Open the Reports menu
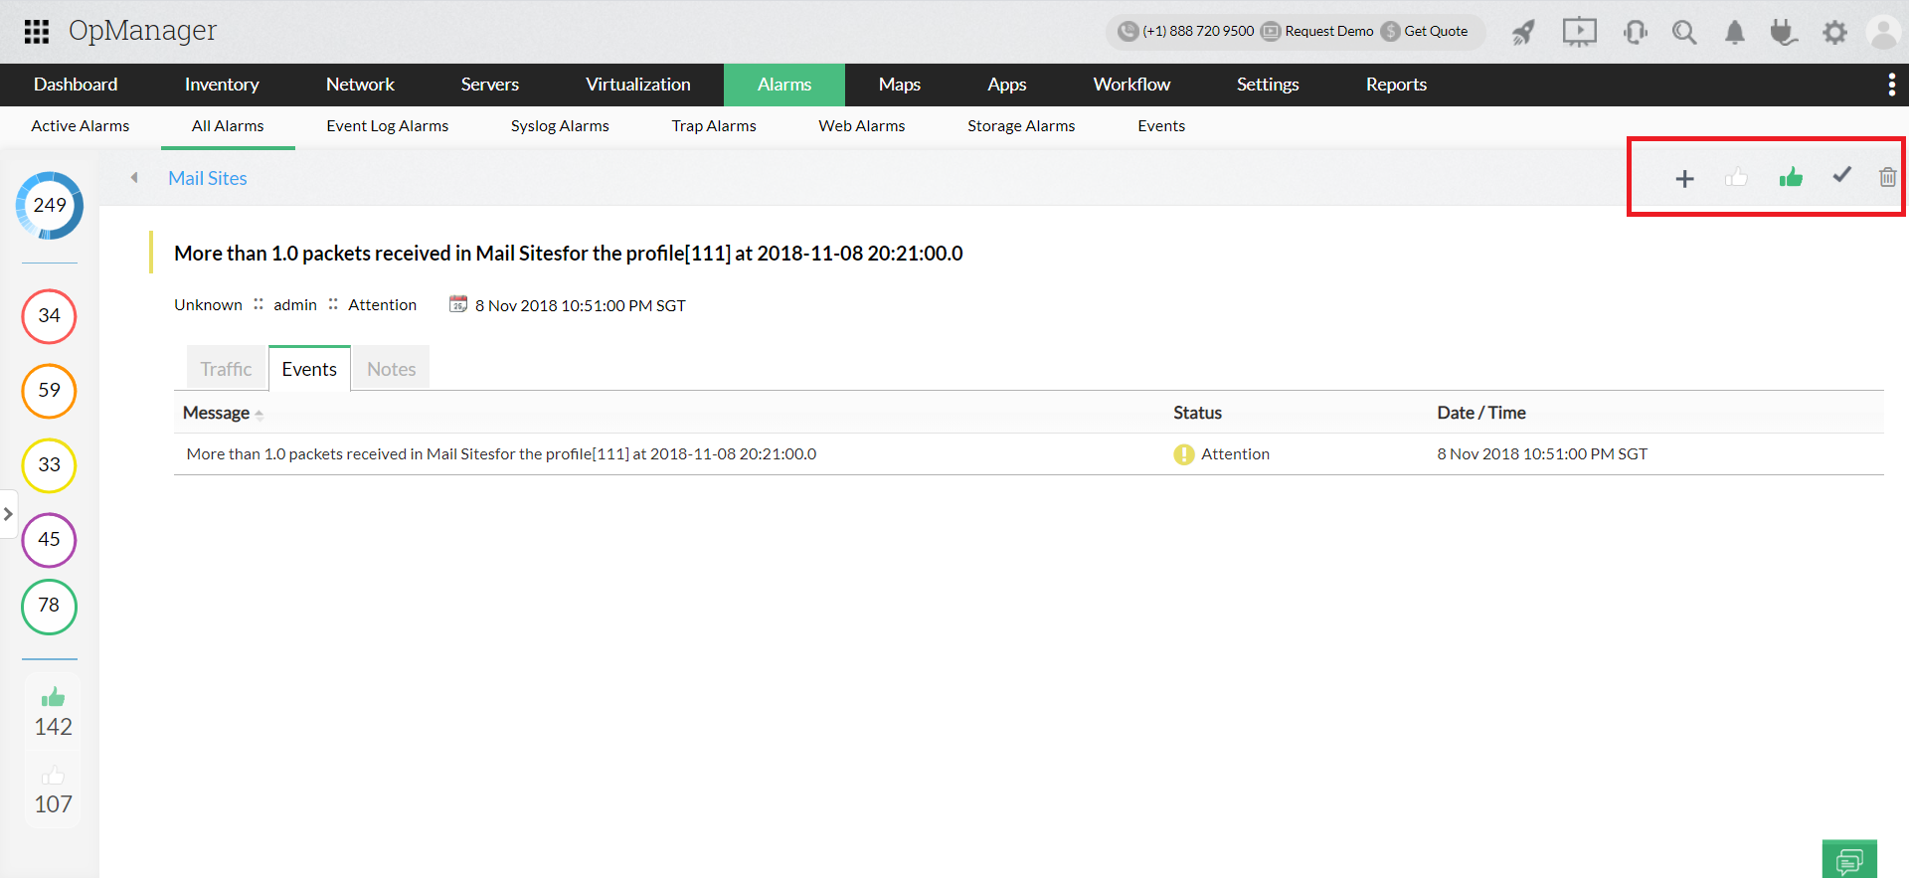The width and height of the screenshot is (1909, 881). pos(1396,85)
